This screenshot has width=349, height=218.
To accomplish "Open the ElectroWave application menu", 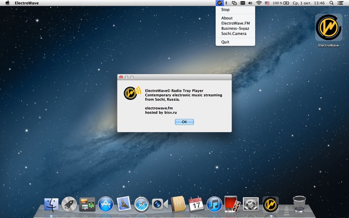I will point(27,3).
